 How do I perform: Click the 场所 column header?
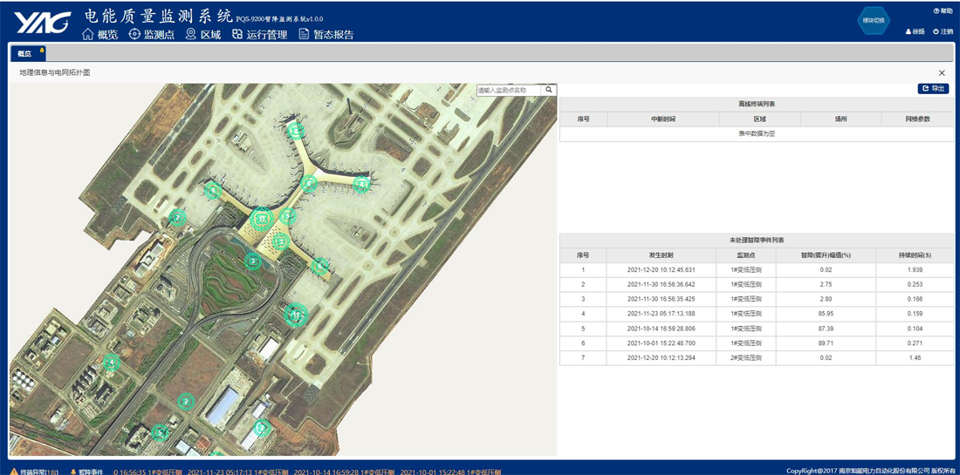click(x=840, y=119)
